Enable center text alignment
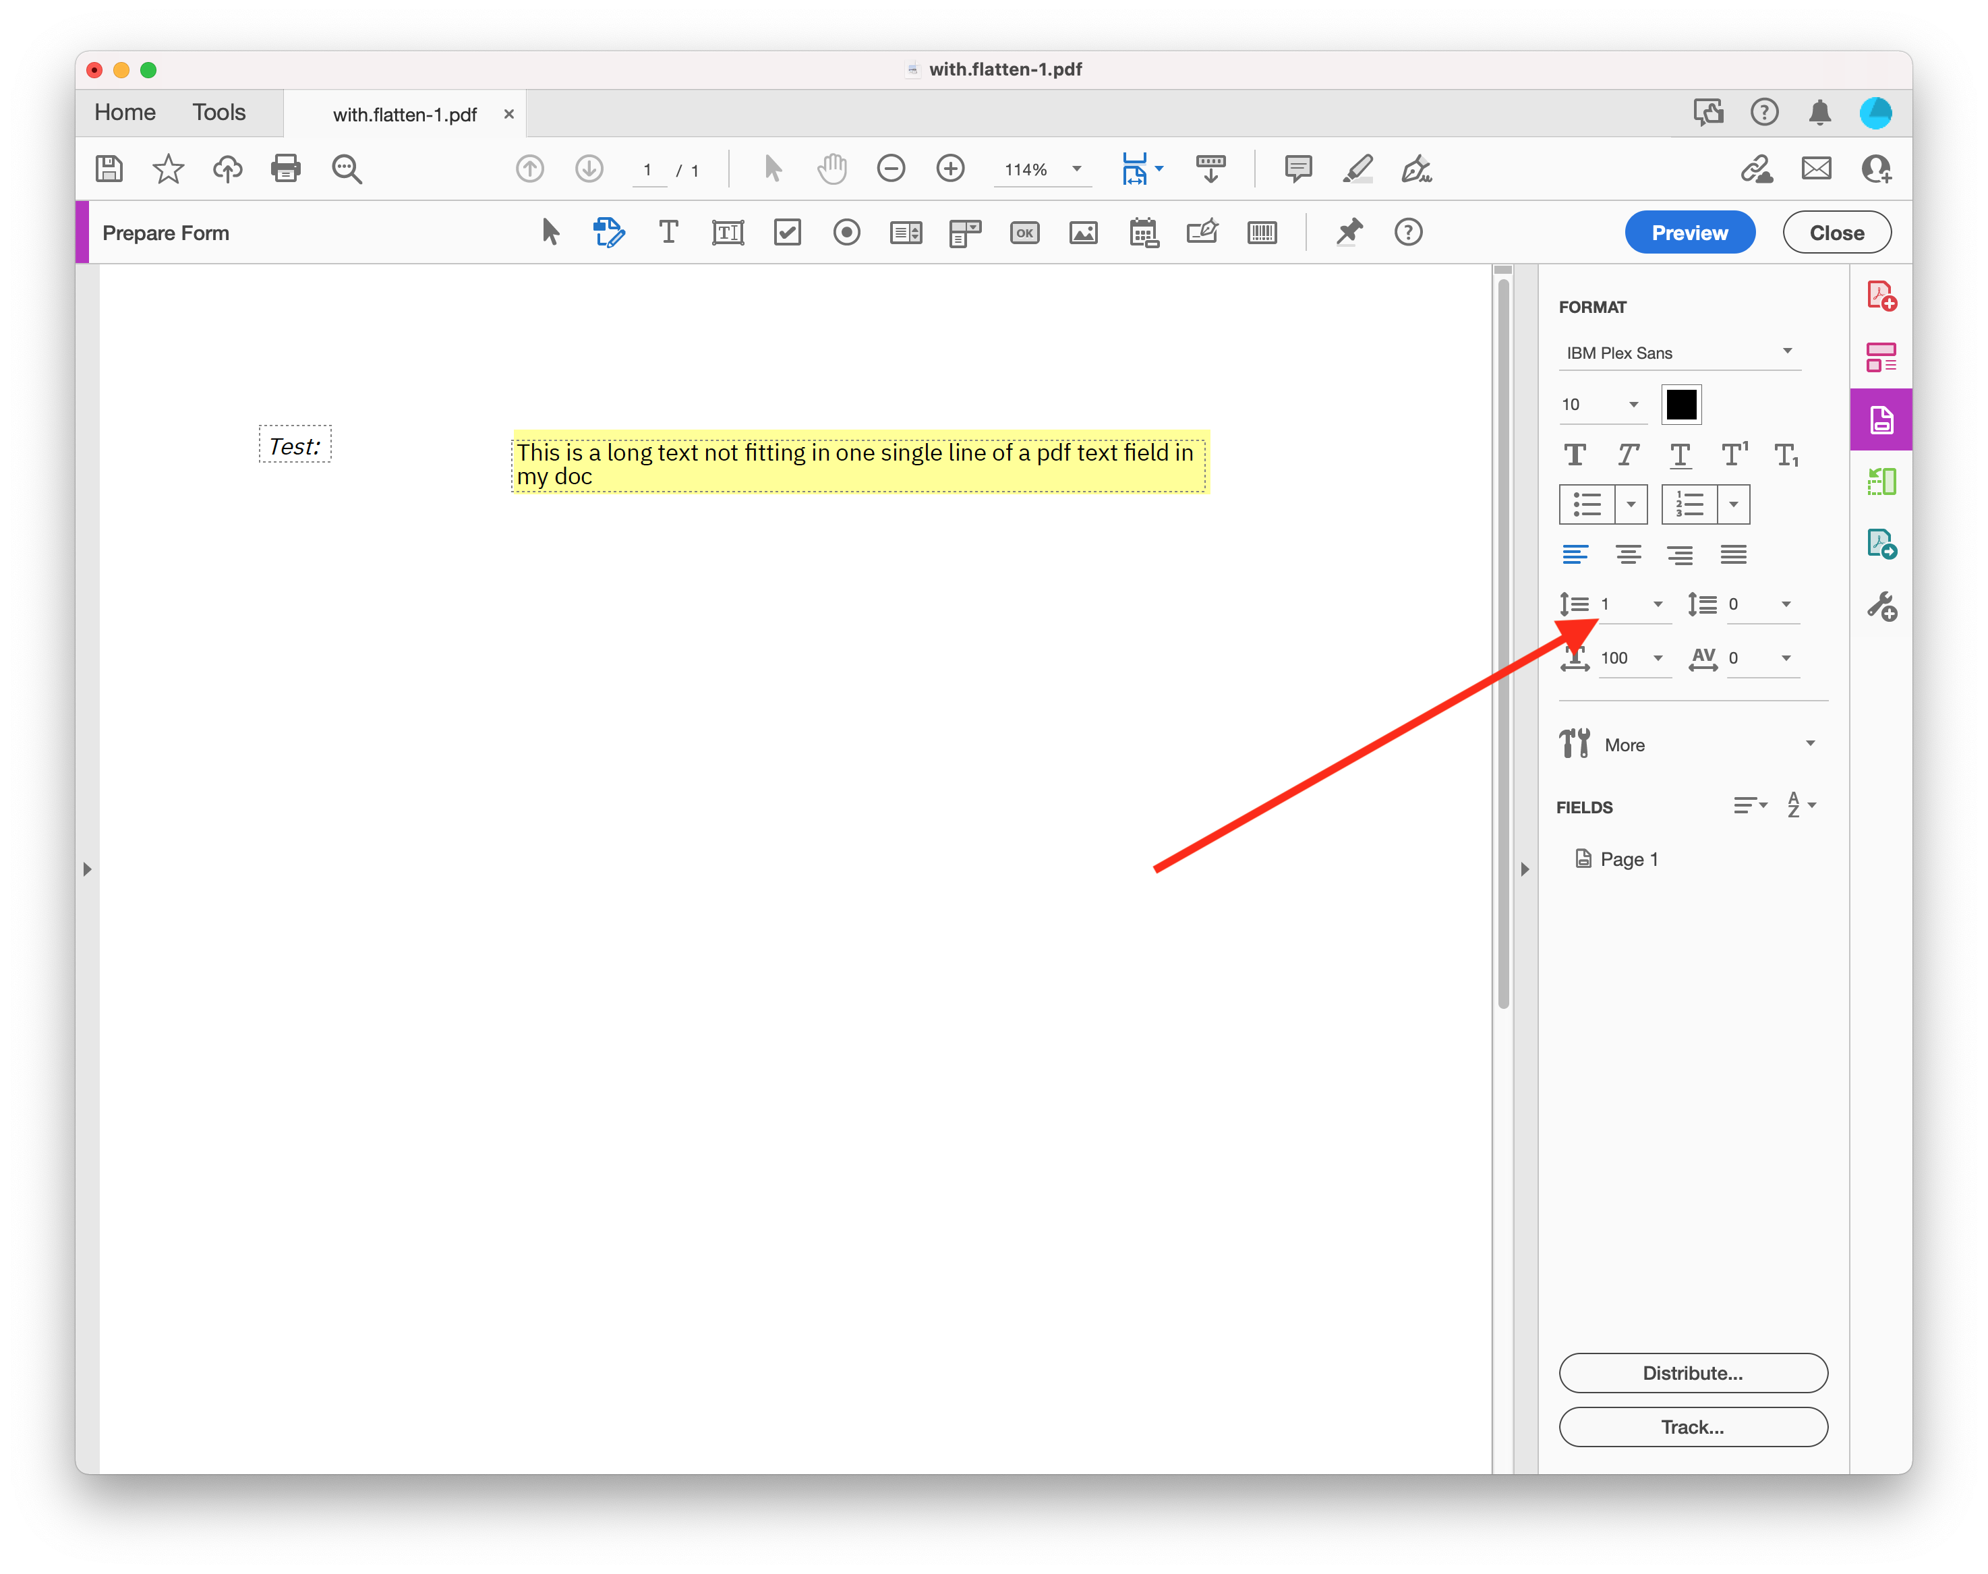 [1628, 554]
